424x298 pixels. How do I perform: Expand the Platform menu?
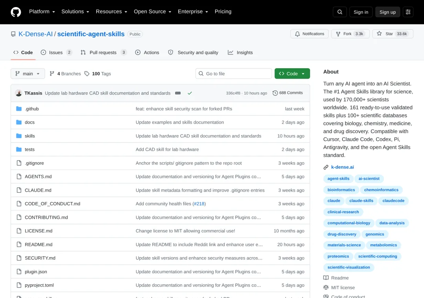pyautogui.click(x=42, y=12)
